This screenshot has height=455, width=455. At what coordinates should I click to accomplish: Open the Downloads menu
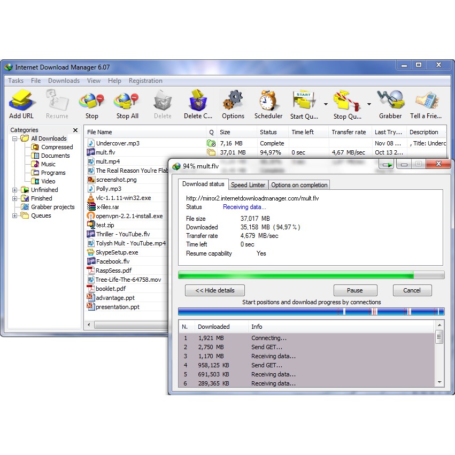tap(64, 81)
